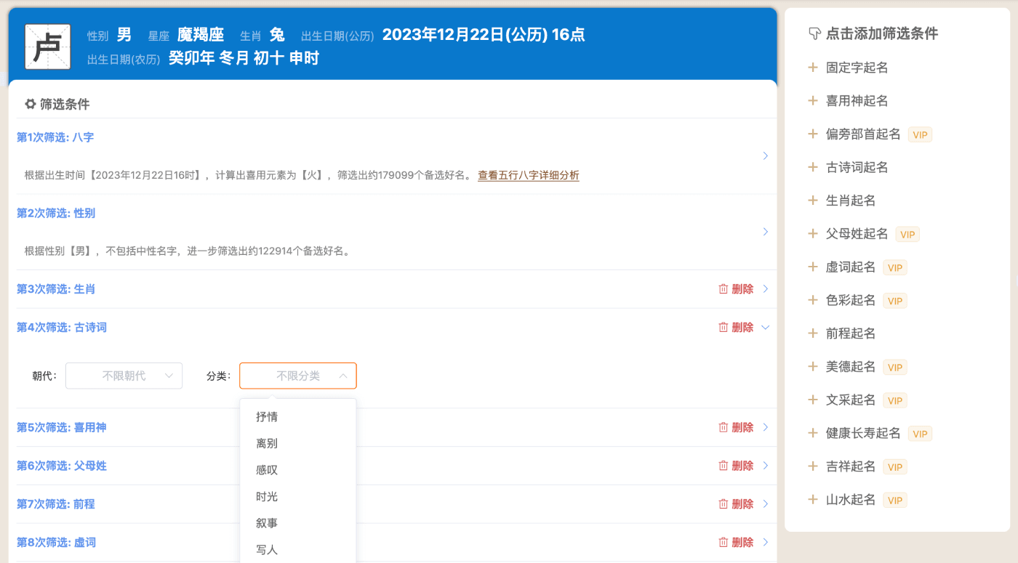Expand 第3次筛选 生肖 with its chevron
1018x563 pixels.
point(765,289)
